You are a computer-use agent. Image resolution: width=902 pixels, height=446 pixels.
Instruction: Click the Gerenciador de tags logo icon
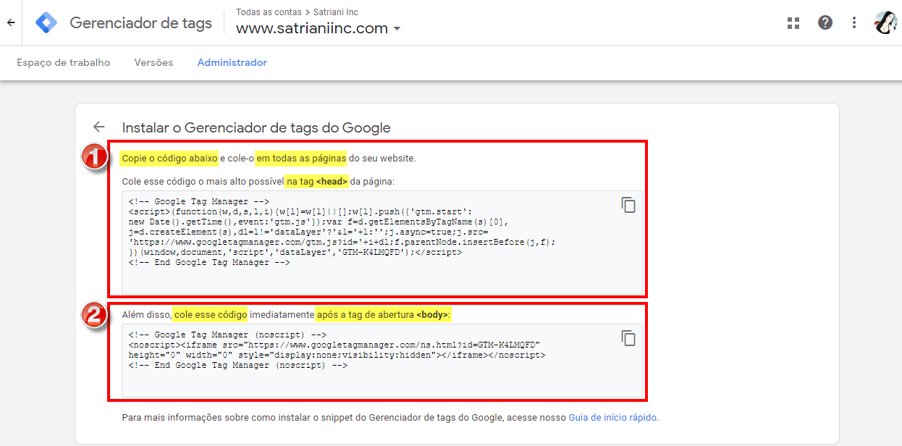[x=46, y=22]
